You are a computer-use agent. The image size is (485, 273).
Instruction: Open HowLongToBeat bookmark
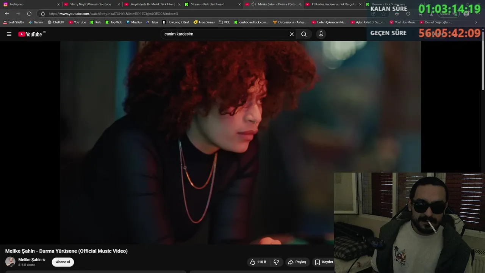176,22
